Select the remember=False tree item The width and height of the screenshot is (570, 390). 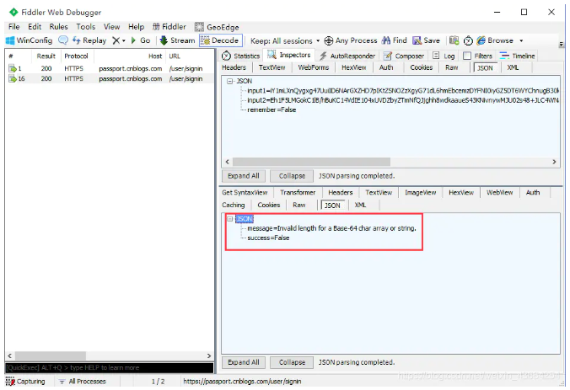pos(272,110)
